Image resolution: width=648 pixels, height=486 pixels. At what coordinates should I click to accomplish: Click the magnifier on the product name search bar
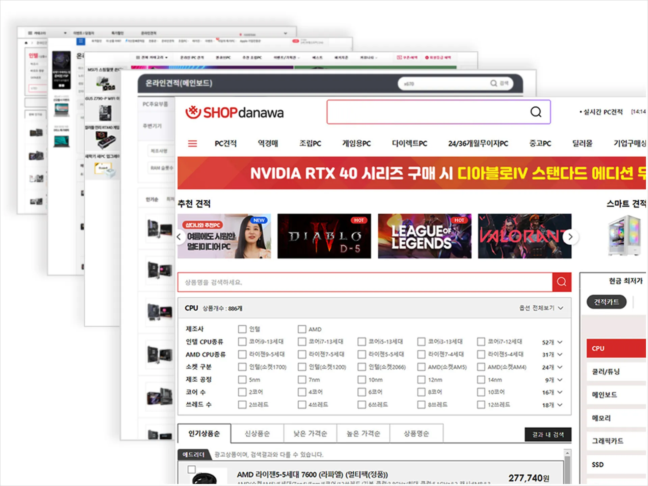pos(561,282)
